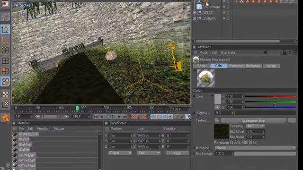Go to start of animation
The image size is (303, 170).
tap(96, 117)
